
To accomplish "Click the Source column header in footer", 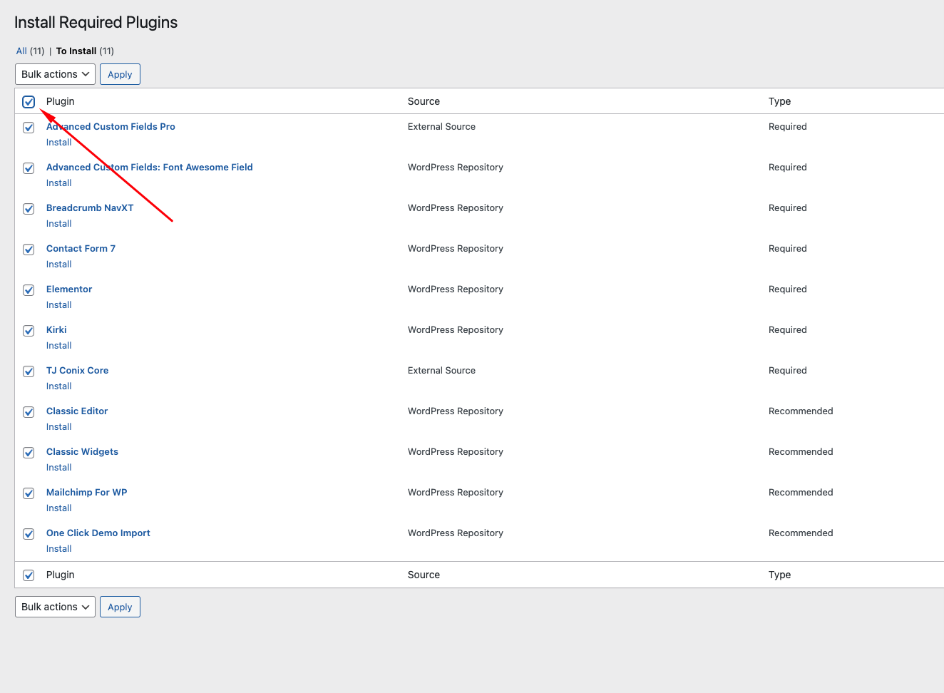I will pos(424,575).
